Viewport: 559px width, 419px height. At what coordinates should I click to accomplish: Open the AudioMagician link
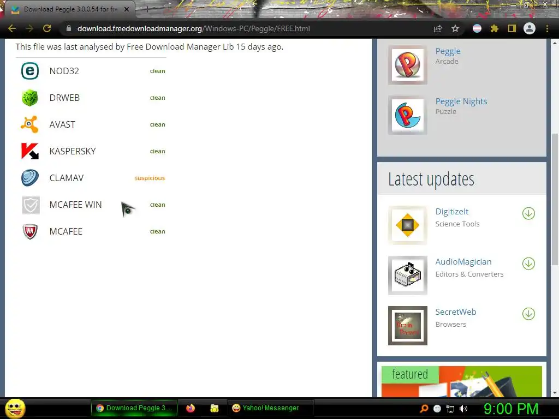[x=463, y=261]
